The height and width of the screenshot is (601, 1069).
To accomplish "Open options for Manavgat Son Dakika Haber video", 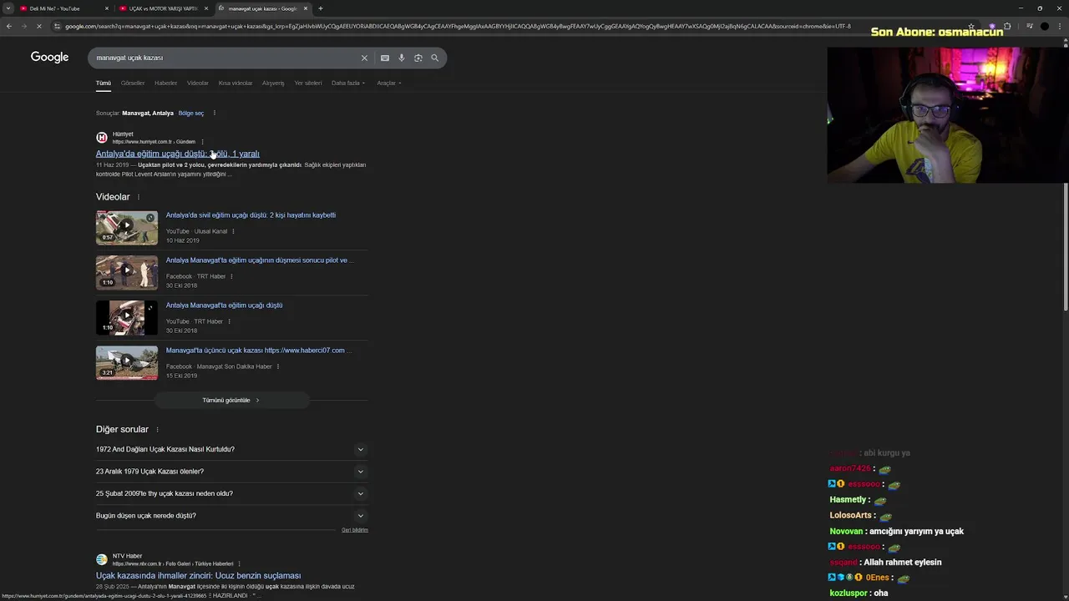I will (278, 366).
